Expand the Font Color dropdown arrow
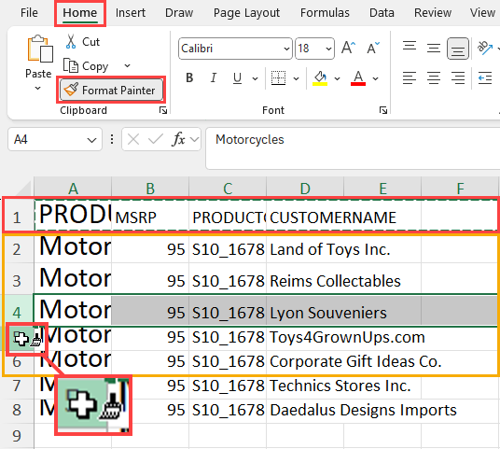 375,78
